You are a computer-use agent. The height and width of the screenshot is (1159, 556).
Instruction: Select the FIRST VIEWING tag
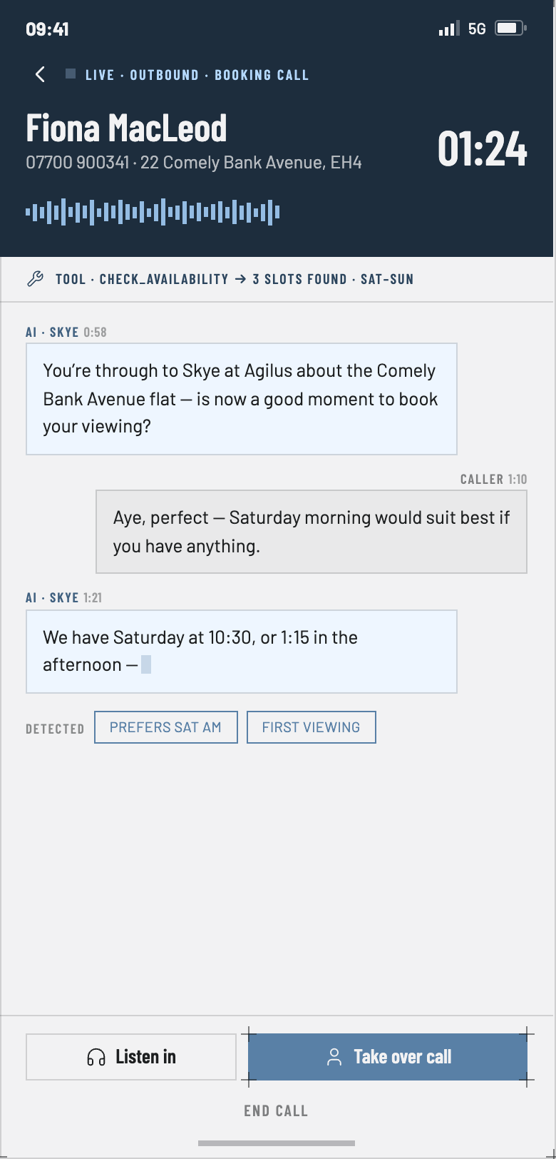[x=311, y=727]
